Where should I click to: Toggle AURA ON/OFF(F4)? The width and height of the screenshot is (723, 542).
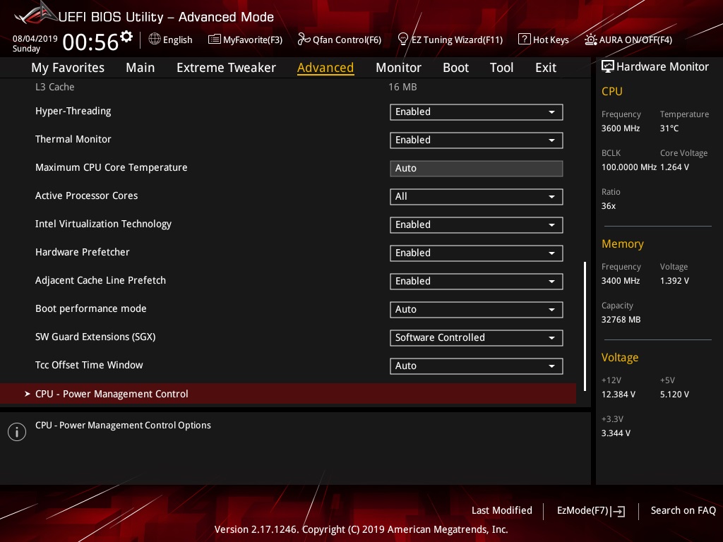(635, 40)
